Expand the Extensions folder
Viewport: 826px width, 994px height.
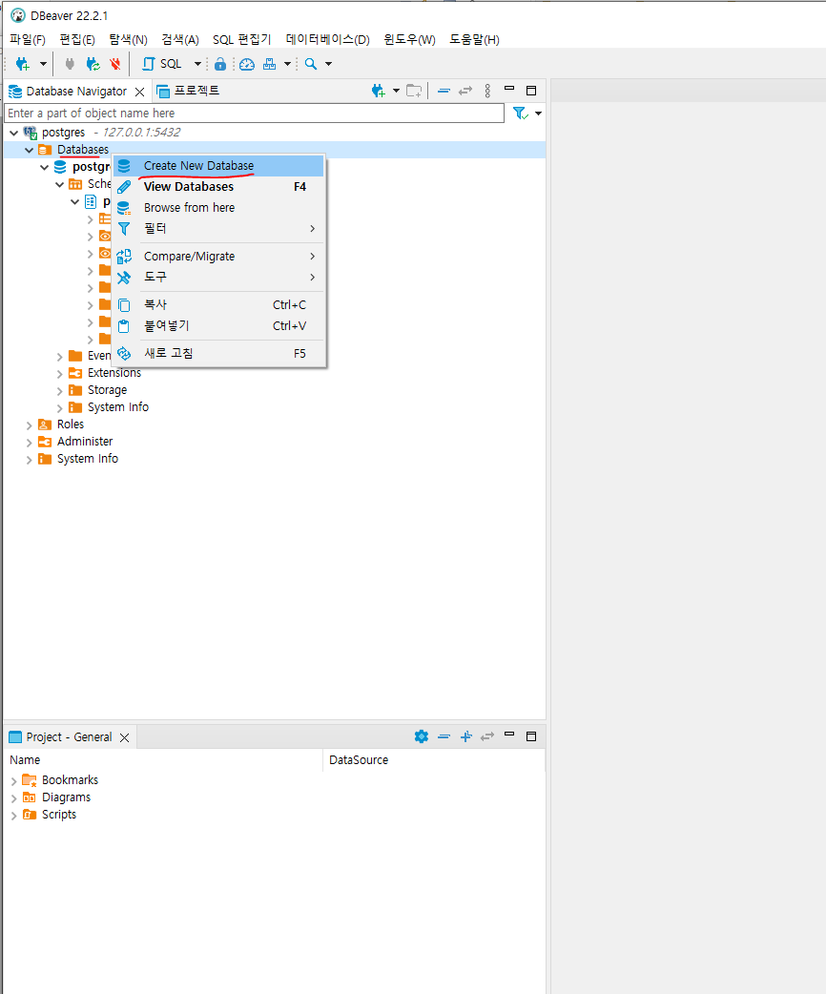[59, 374]
